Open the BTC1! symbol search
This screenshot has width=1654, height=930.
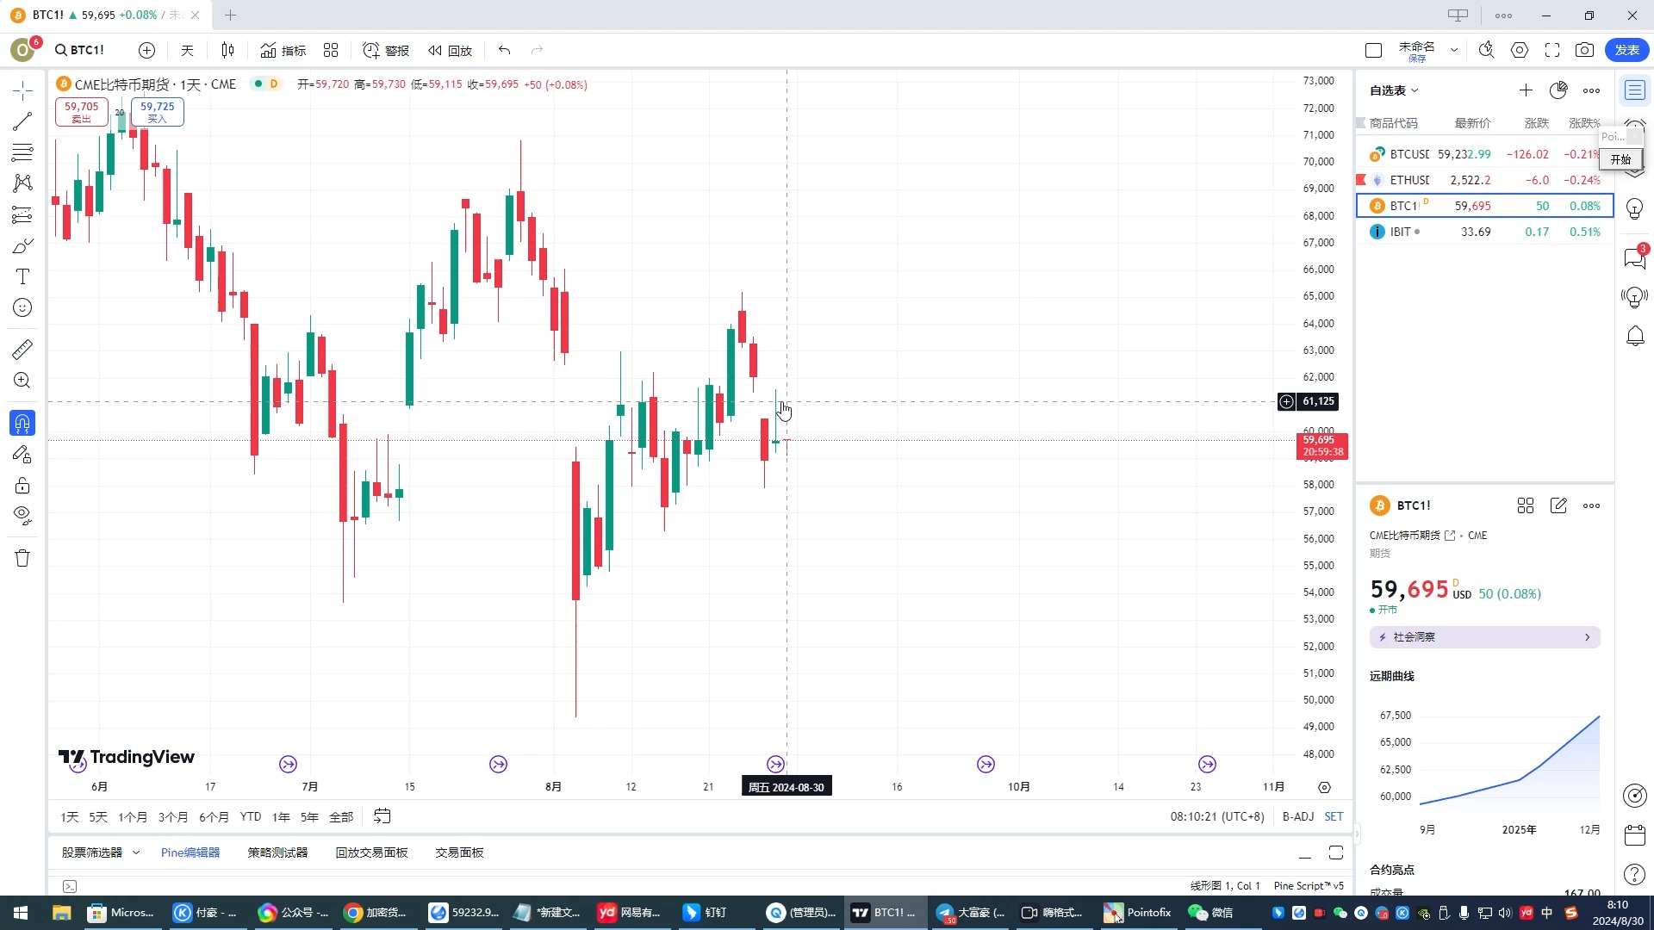(x=79, y=50)
